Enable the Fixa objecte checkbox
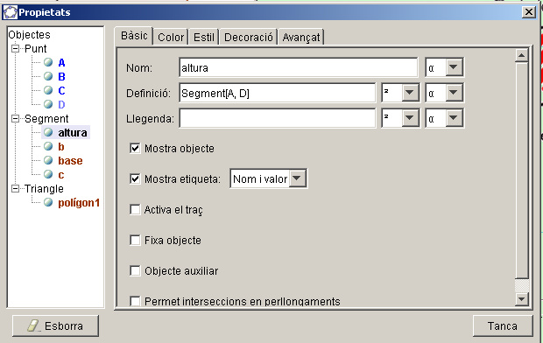543x343 pixels. [135, 240]
